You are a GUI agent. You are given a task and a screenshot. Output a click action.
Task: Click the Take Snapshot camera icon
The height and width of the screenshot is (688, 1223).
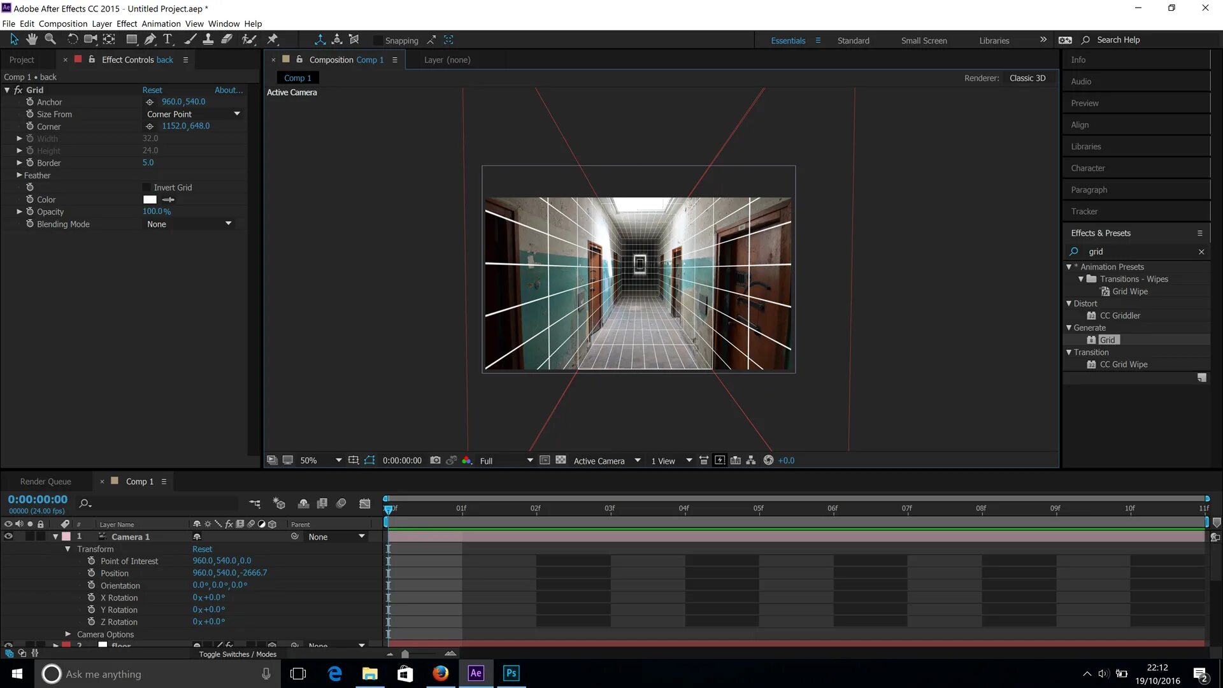point(435,461)
